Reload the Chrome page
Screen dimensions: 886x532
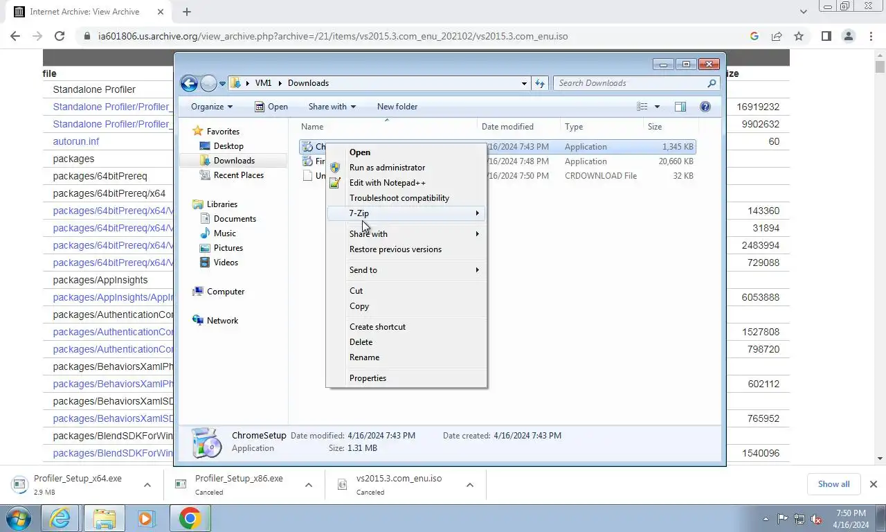coord(60,36)
